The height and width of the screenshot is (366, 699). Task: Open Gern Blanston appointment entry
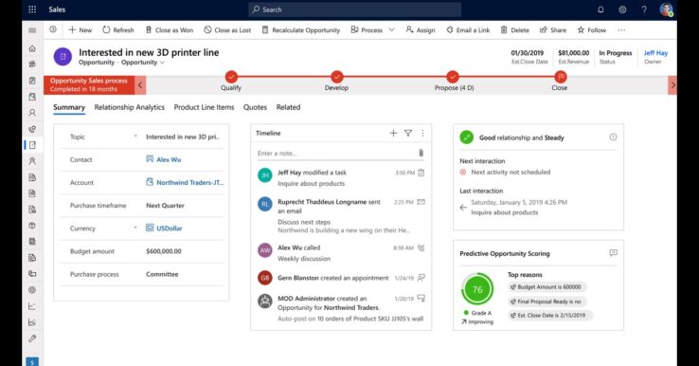pyautogui.click(x=341, y=278)
